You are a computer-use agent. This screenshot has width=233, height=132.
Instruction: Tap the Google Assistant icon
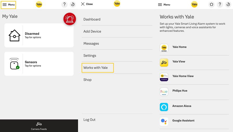click(x=164, y=122)
